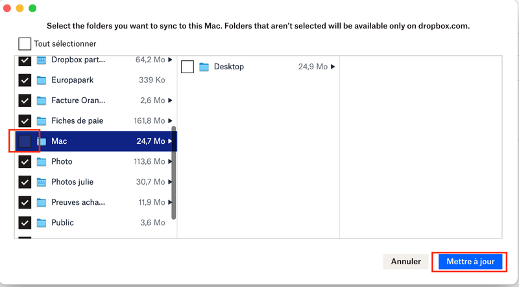Click the Europapark folder icon
Viewport: 519px width, 287px height.
42,80
